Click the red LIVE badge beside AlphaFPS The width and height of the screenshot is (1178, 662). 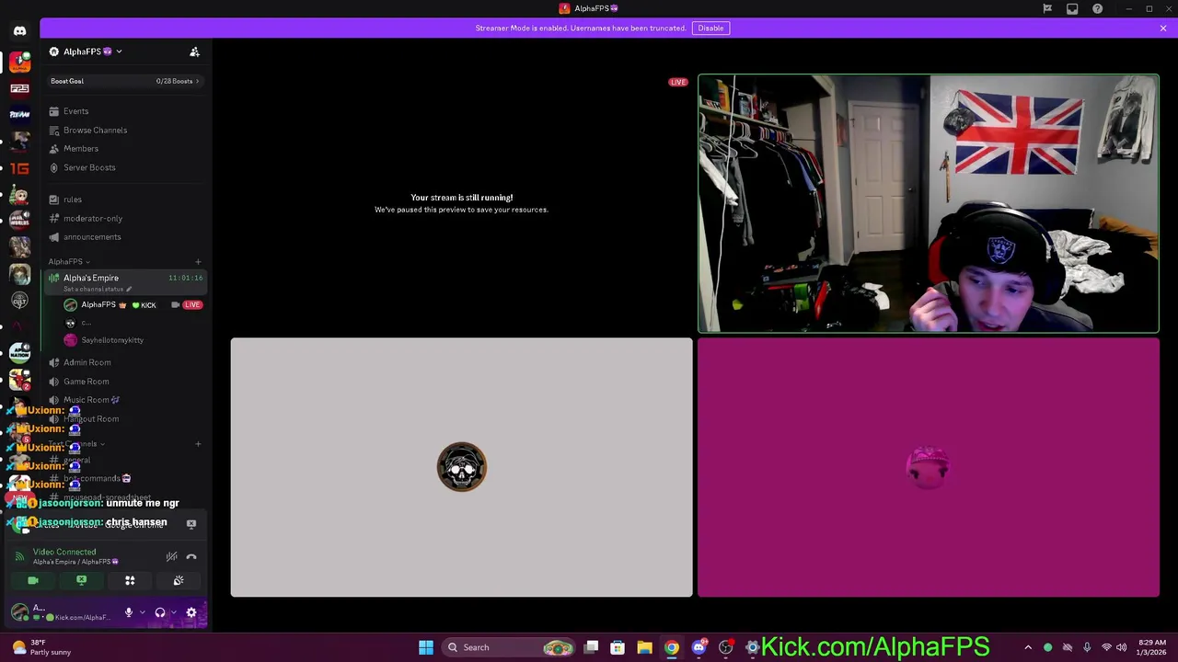(191, 304)
